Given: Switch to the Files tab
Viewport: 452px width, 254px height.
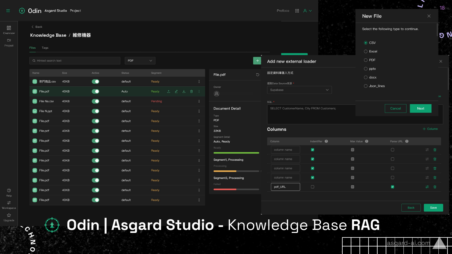Looking at the screenshot, I should pyautogui.click(x=33, y=48).
